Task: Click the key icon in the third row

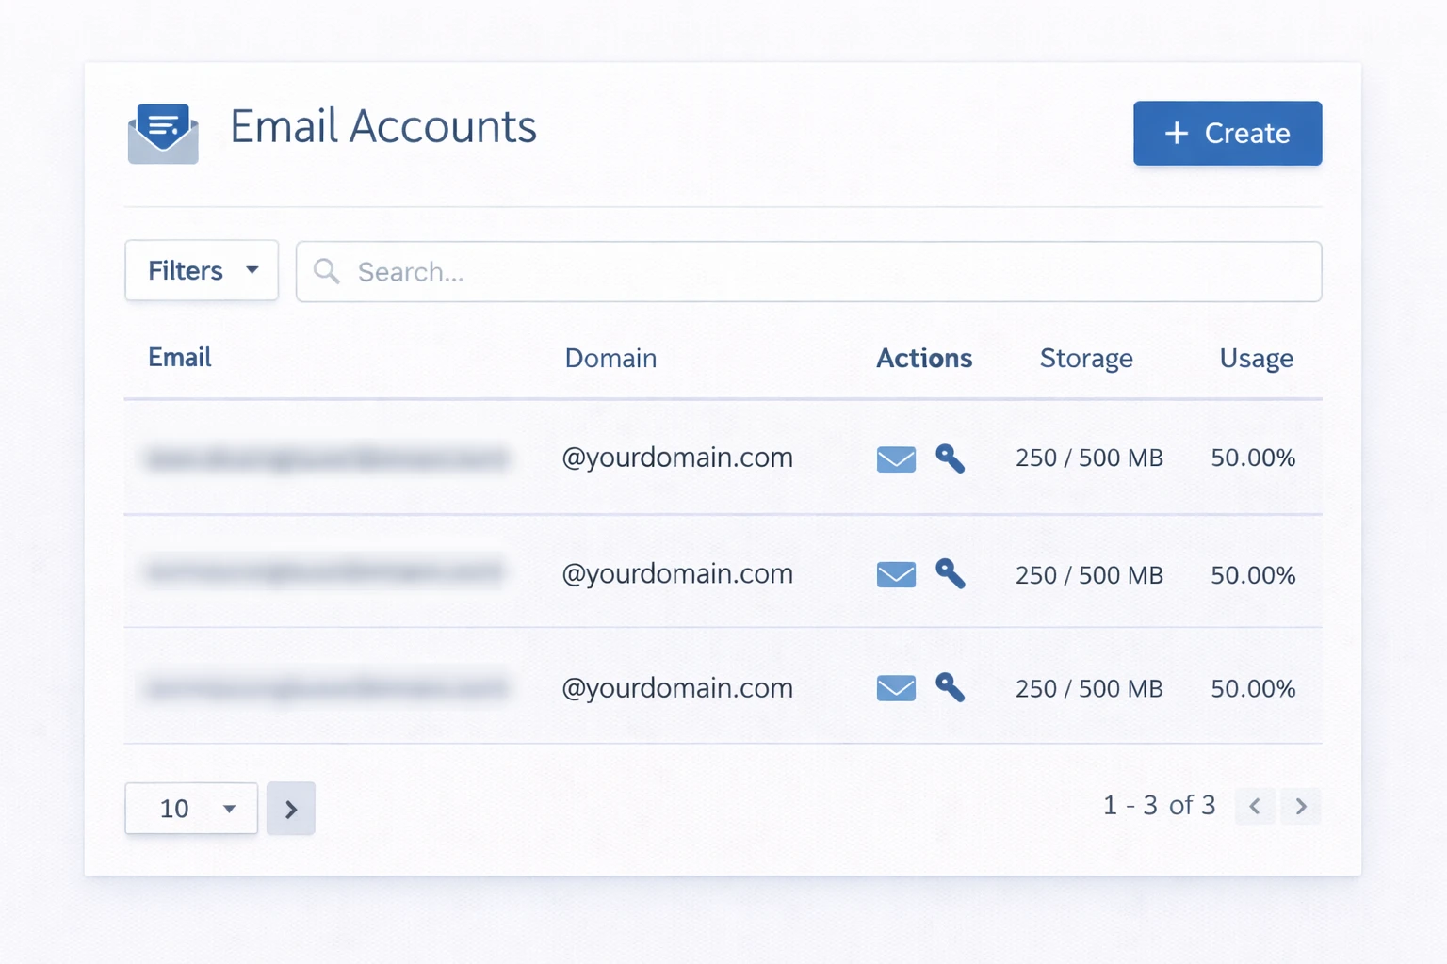Action: click(950, 688)
